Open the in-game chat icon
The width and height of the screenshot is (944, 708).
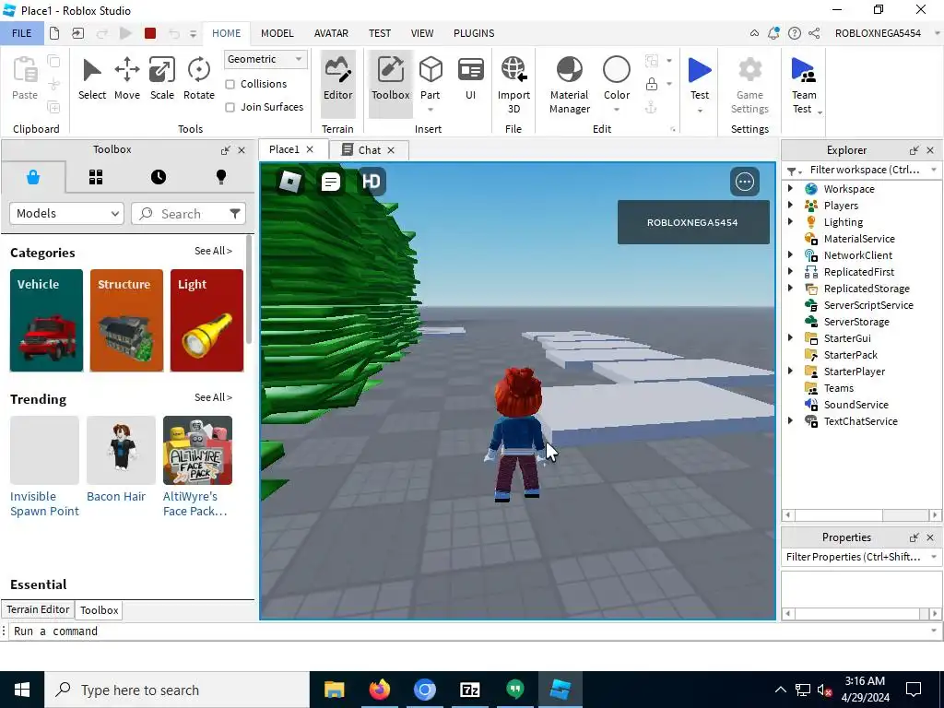coord(331,182)
